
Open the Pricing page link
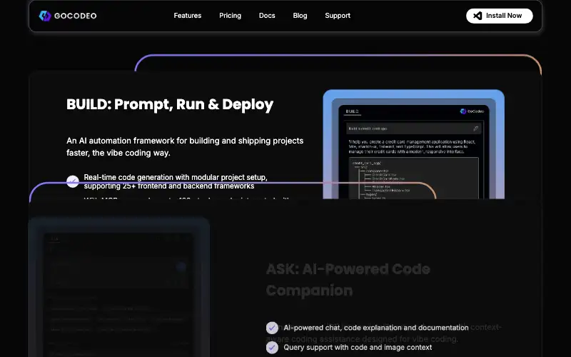pos(230,16)
